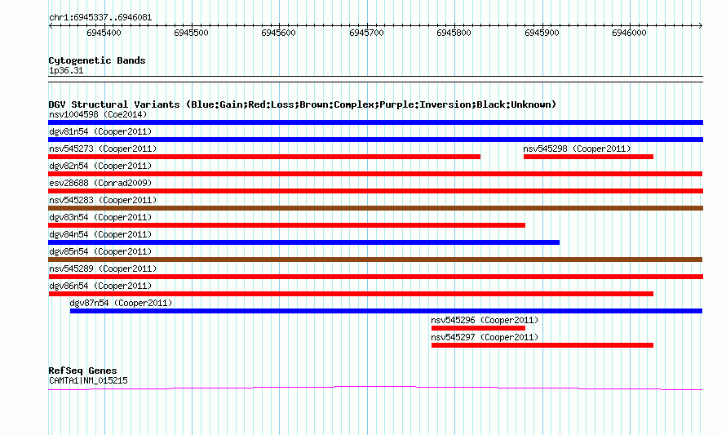Click the DGV Structural Variants track heading
The height and width of the screenshot is (435, 726).
point(303,104)
